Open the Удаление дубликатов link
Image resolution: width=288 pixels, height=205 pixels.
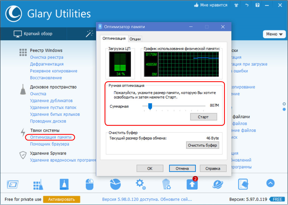pyautogui.click(x=51, y=101)
